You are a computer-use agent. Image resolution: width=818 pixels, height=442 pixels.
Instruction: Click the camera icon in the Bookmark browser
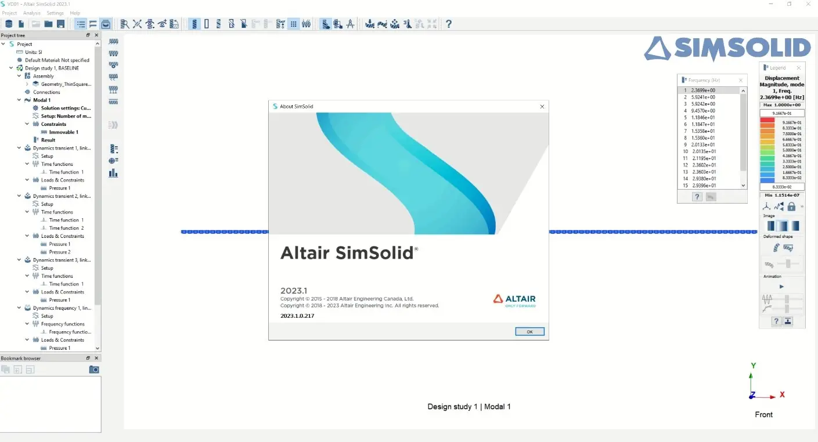[x=94, y=369]
